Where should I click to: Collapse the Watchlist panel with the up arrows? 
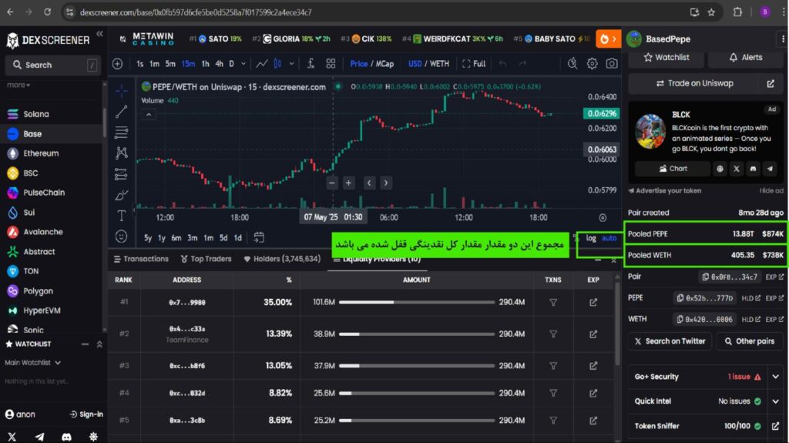pyautogui.click(x=99, y=344)
